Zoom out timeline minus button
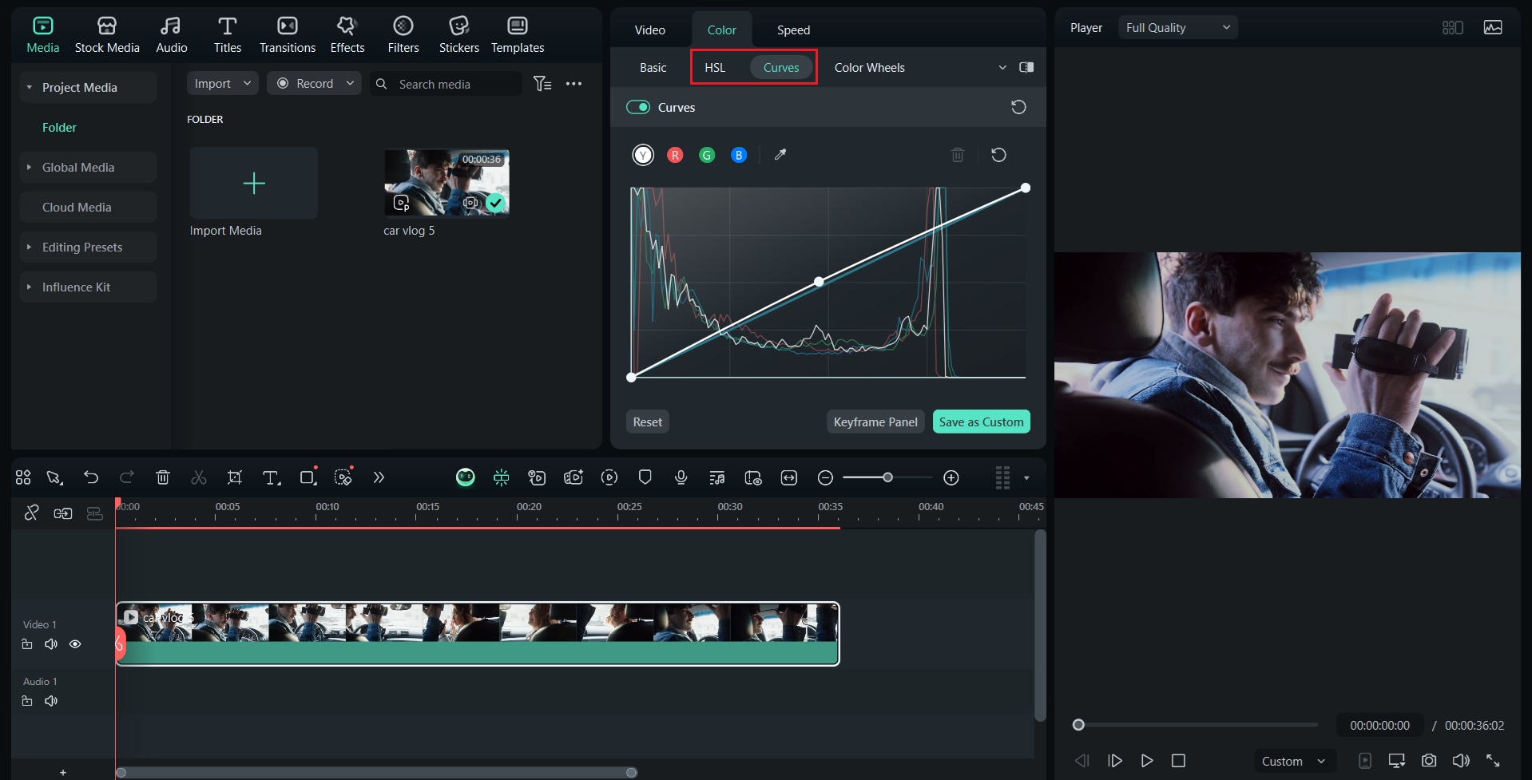The height and width of the screenshot is (780, 1532). [826, 477]
